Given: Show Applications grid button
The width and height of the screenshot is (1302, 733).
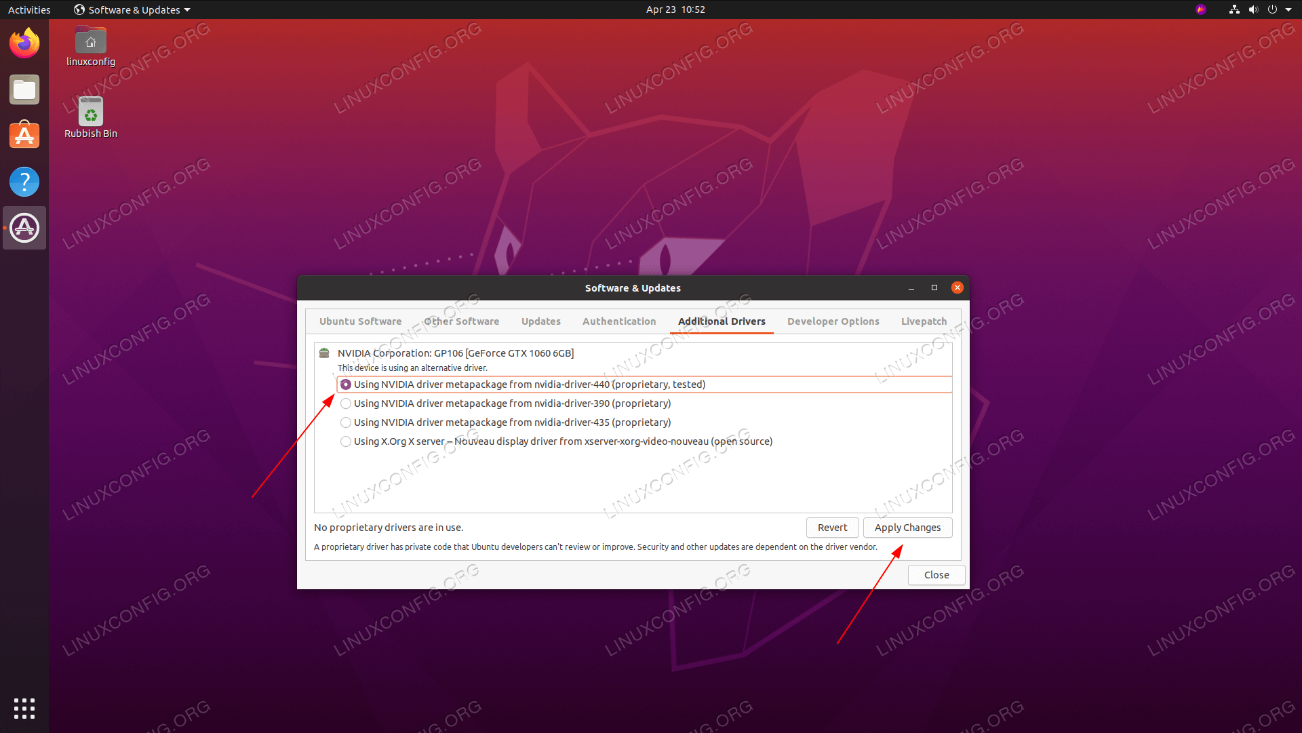Looking at the screenshot, I should pyautogui.click(x=24, y=708).
